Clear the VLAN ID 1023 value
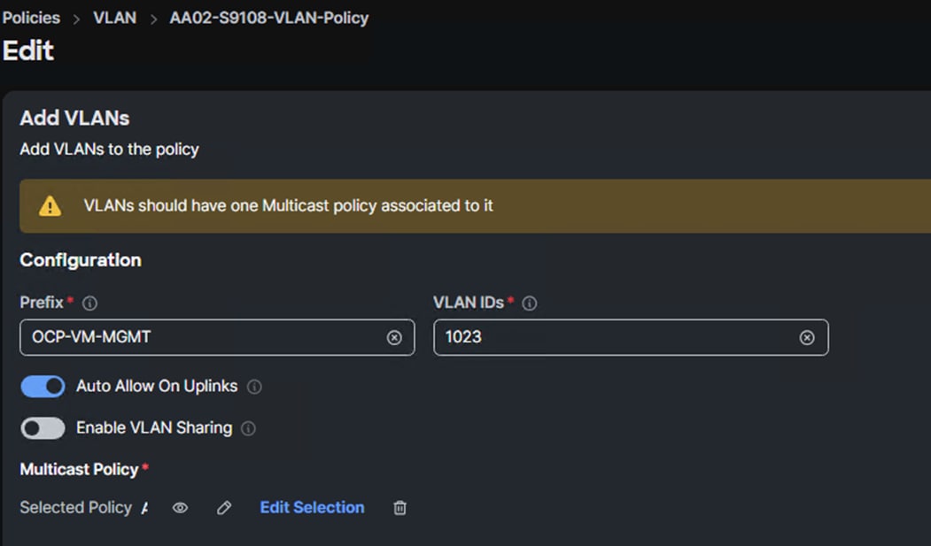Image resolution: width=931 pixels, height=546 pixels. [x=806, y=336]
